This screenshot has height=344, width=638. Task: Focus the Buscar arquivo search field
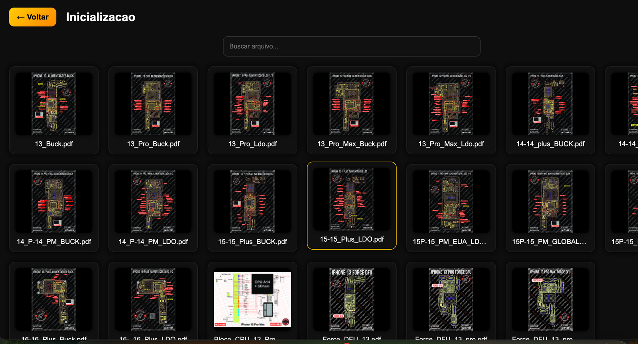351,46
